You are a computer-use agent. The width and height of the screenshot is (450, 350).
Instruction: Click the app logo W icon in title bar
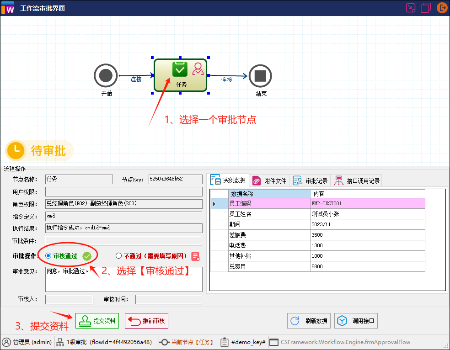8,8
